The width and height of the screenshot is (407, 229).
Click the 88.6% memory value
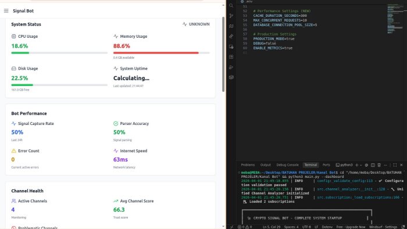(x=122, y=46)
